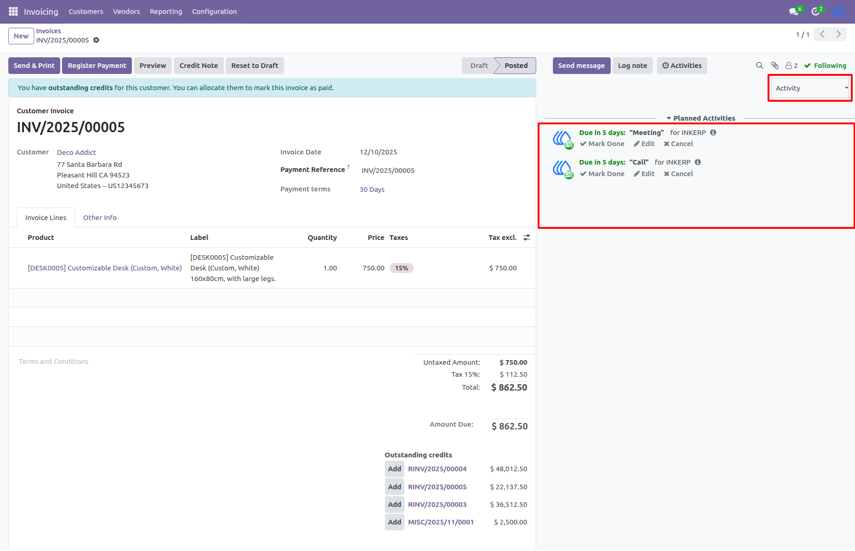Click Reset to Draft button
This screenshot has height=551, width=855.
[255, 66]
